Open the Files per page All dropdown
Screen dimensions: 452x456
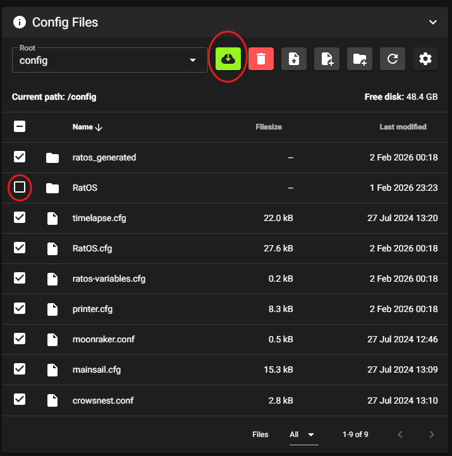click(x=303, y=435)
